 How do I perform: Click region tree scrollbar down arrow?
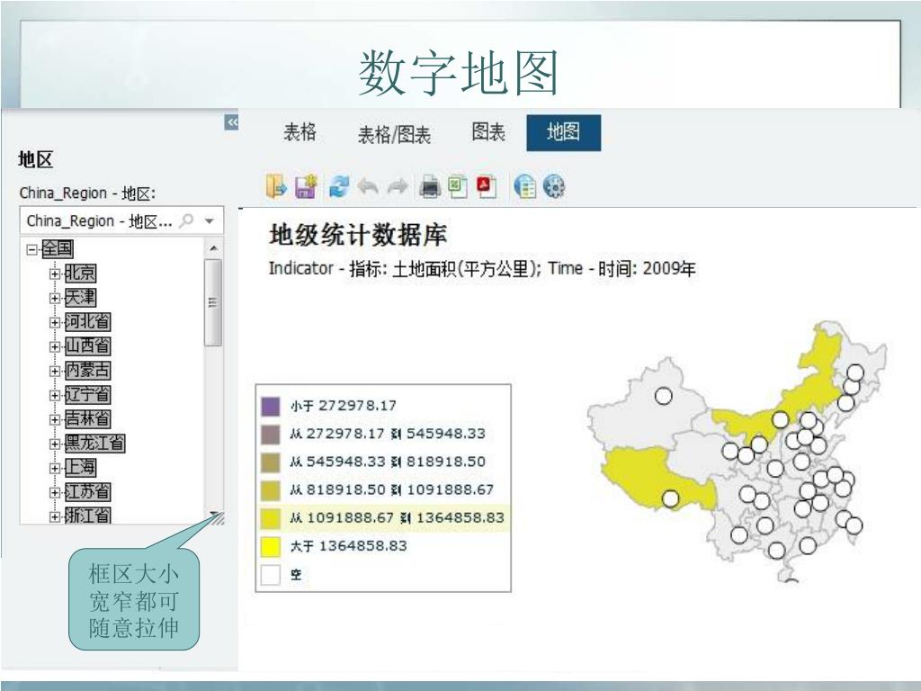(x=213, y=512)
